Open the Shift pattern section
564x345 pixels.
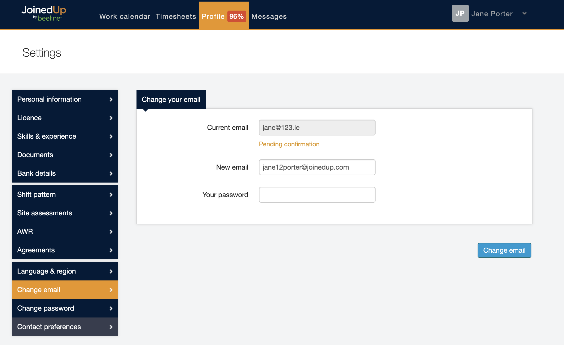(x=36, y=194)
